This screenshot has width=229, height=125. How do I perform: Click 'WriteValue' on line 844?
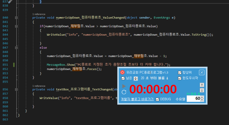pos(56,34)
